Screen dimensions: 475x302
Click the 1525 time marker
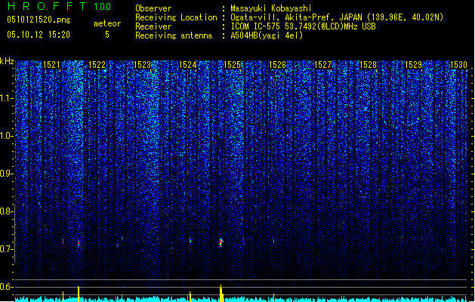coord(232,64)
